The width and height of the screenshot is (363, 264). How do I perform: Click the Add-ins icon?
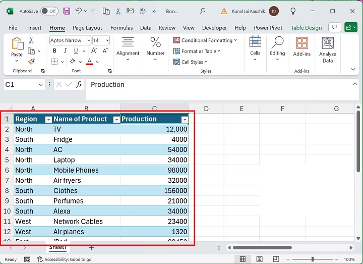(x=302, y=43)
